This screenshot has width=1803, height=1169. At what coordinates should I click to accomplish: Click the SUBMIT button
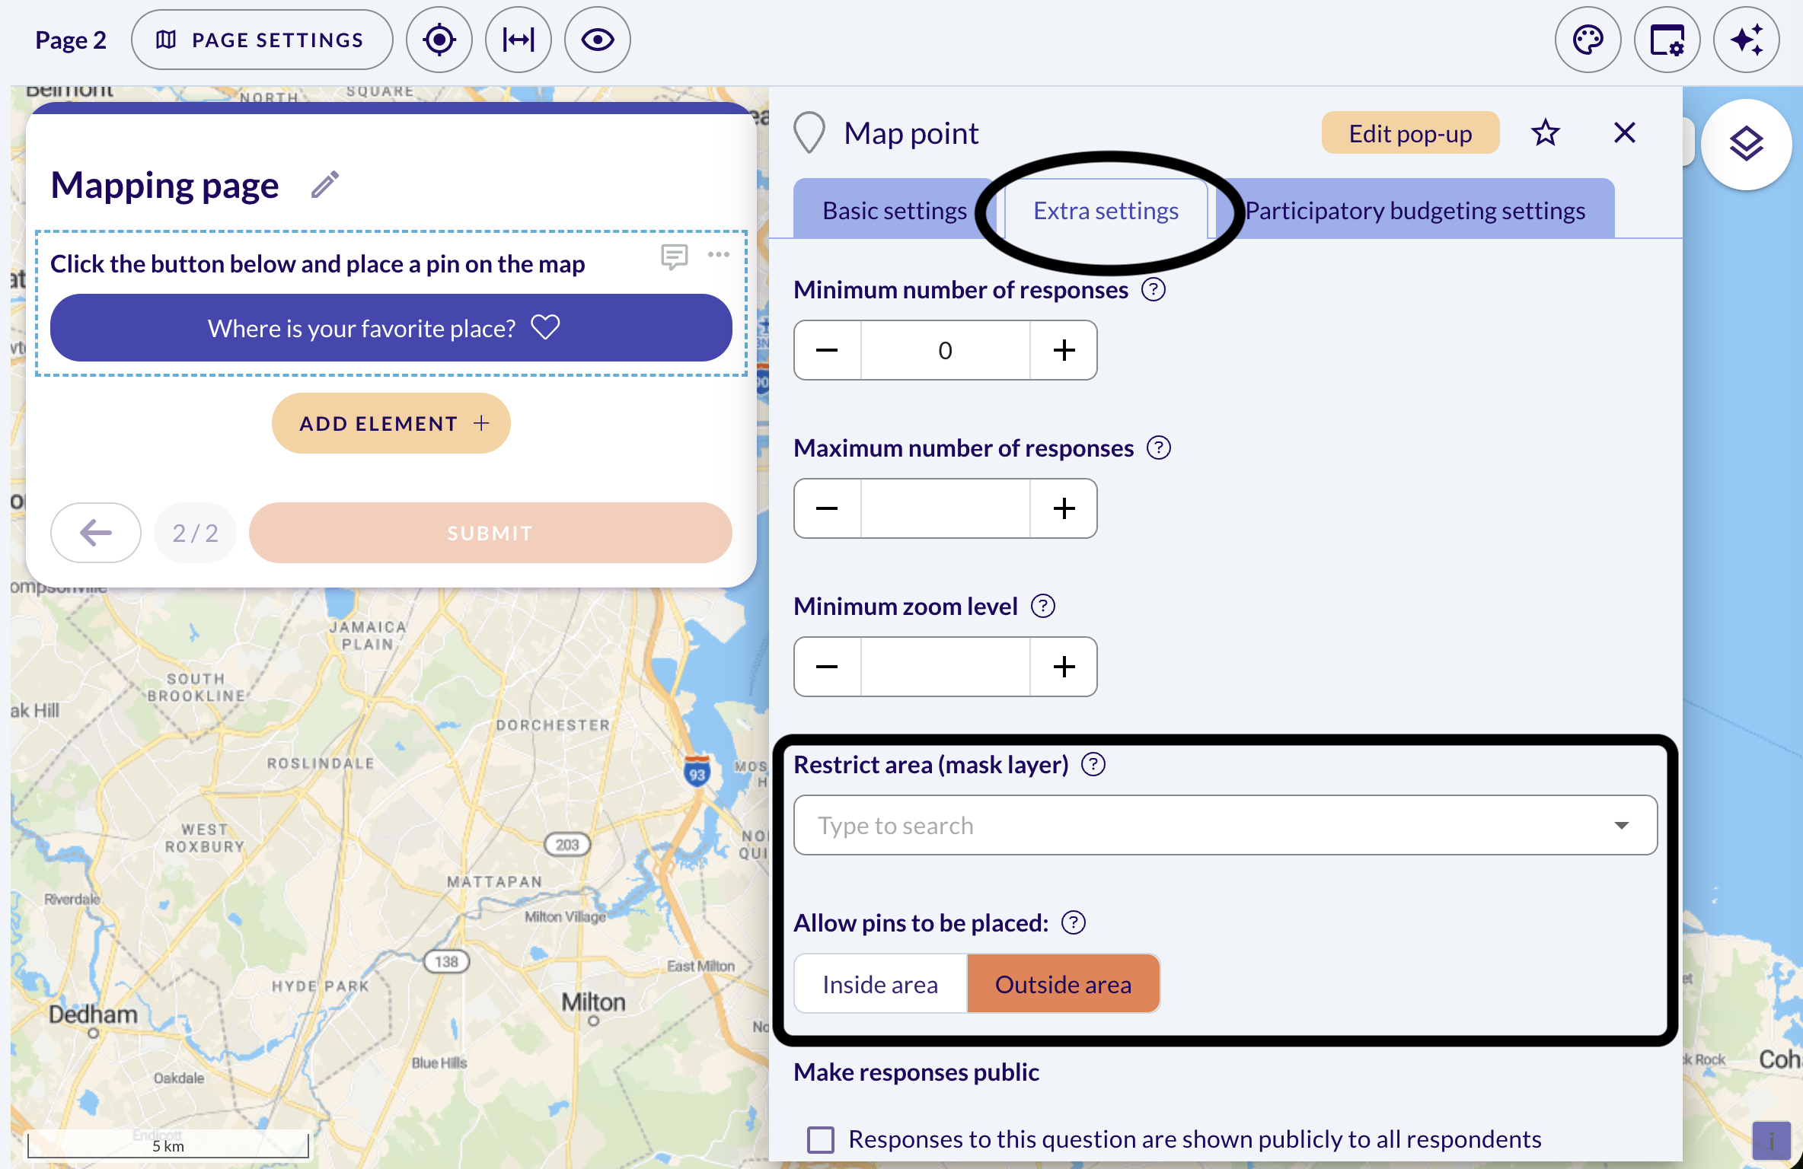(x=490, y=533)
